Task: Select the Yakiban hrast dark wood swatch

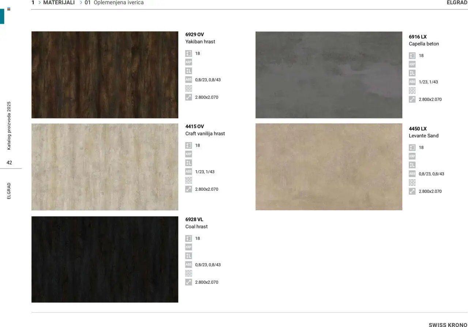Action: click(x=105, y=75)
